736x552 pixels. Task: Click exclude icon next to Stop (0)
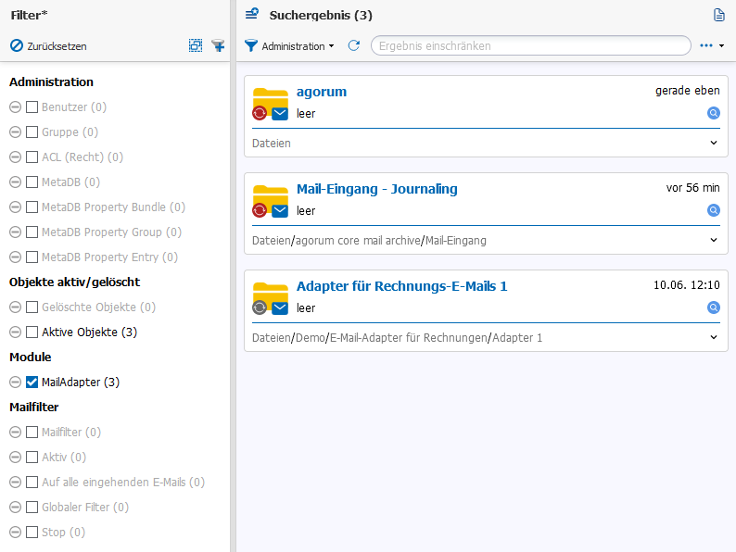pos(16,533)
